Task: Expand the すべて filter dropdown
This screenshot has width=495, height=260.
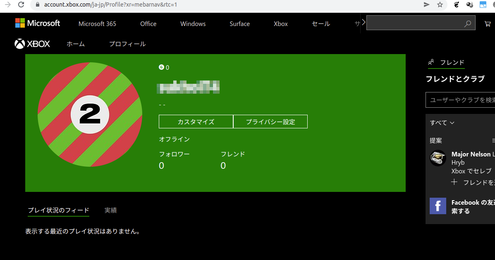Action: coord(442,123)
